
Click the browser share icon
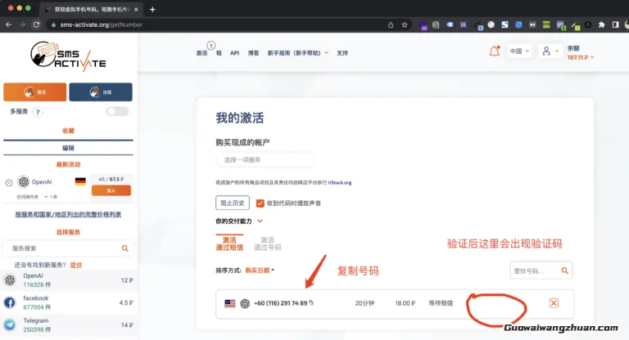click(391, 25)
